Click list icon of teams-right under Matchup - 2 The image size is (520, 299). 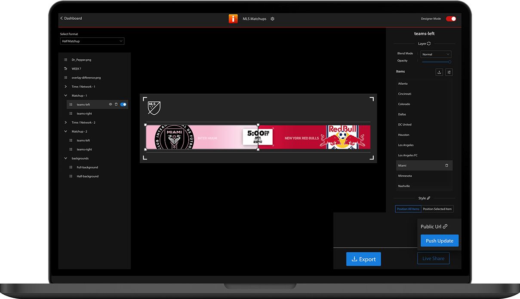coord(71,149)
